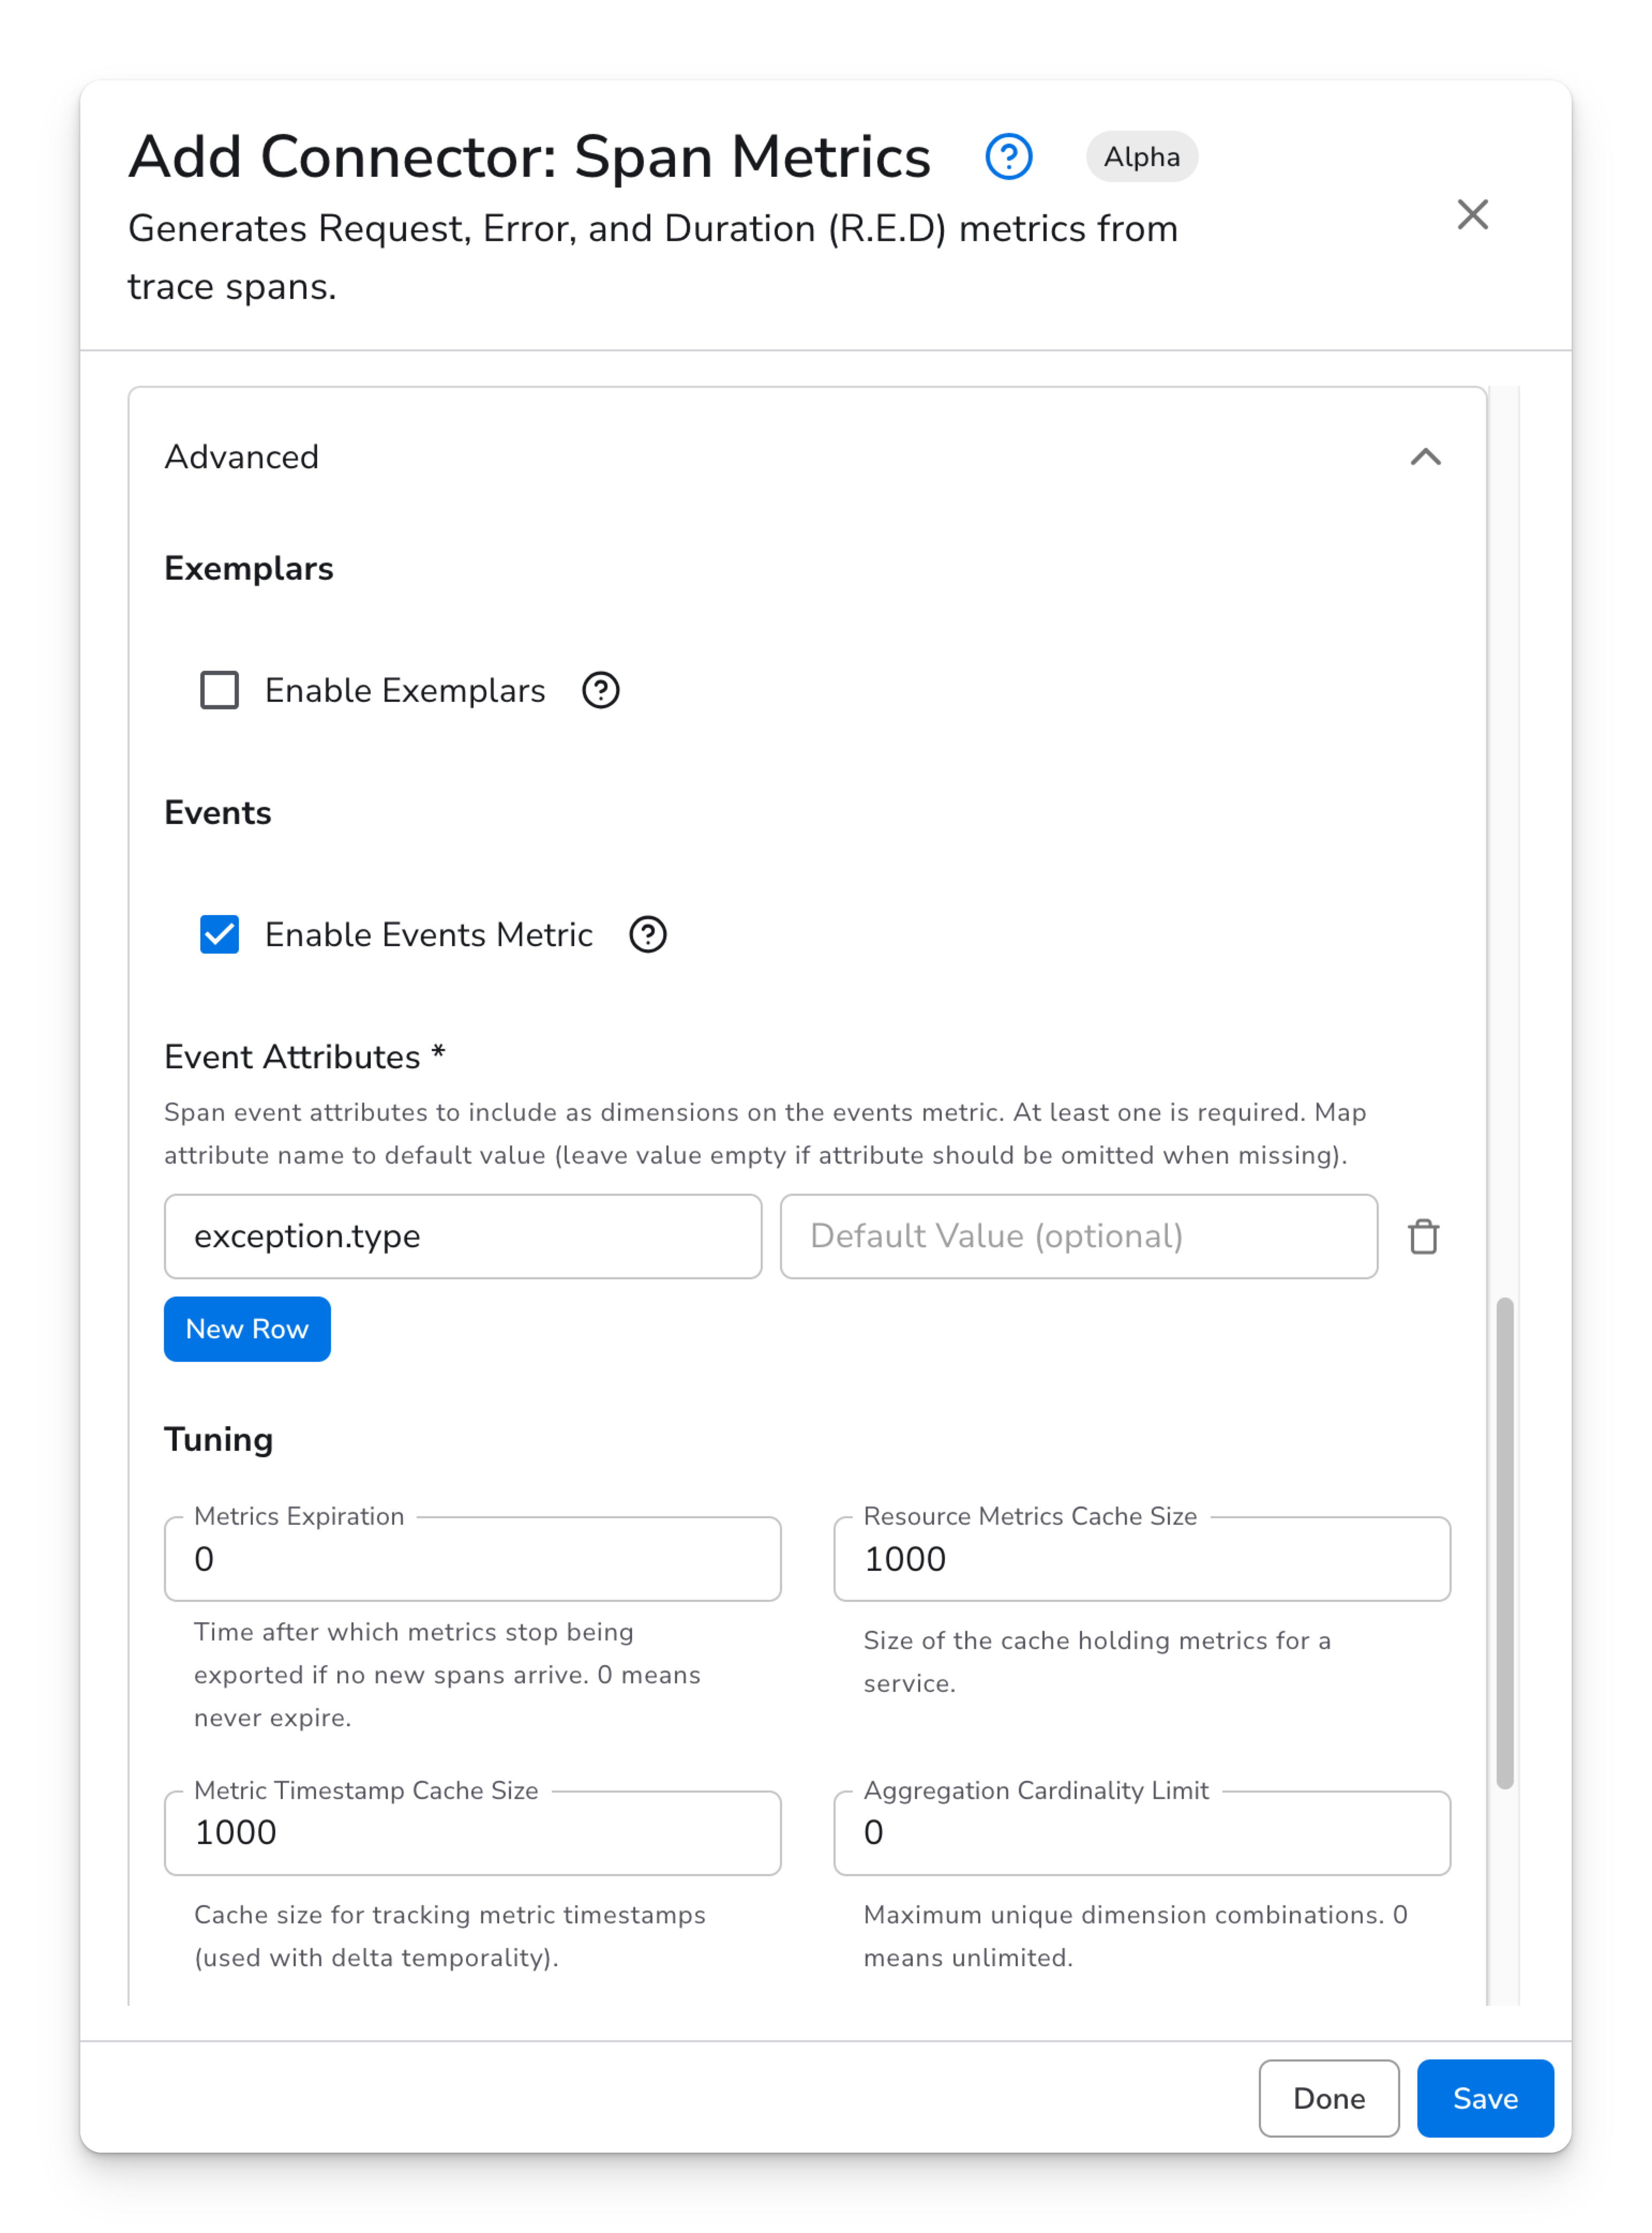Add a New Row of attributes
This screenshot has width=1652, height=2233.
click(247, 1329)
